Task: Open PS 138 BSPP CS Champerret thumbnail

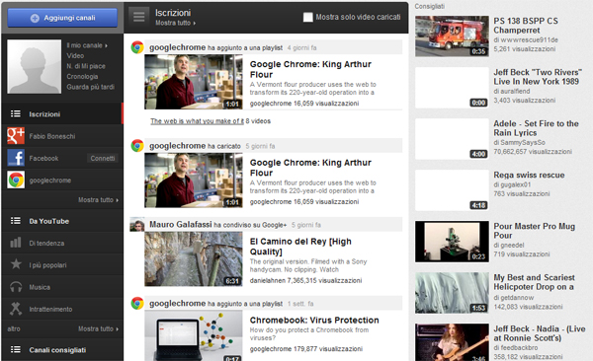Action: pos(452,36)
